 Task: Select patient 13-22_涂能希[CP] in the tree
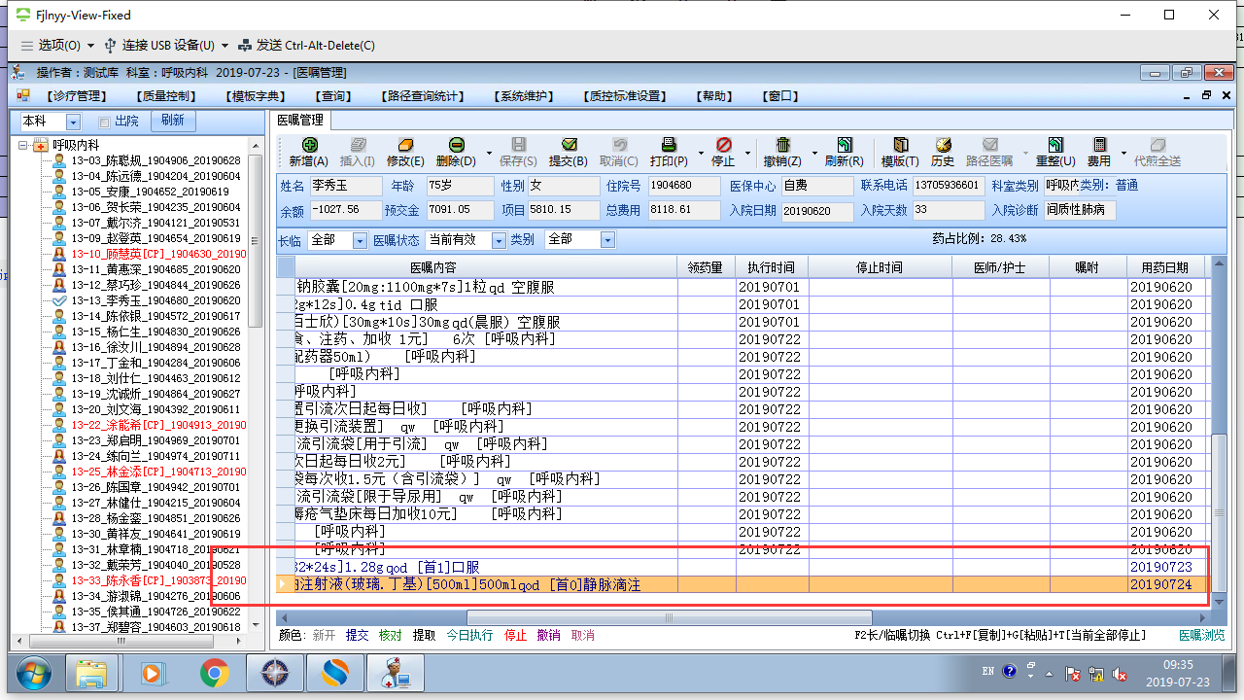[157, 425]
